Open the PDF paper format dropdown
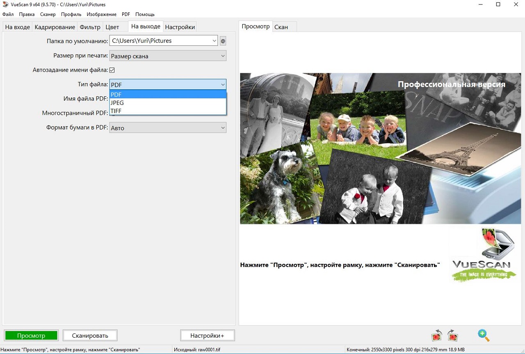This screenshot has width=525, height=354. pos(168,128)
